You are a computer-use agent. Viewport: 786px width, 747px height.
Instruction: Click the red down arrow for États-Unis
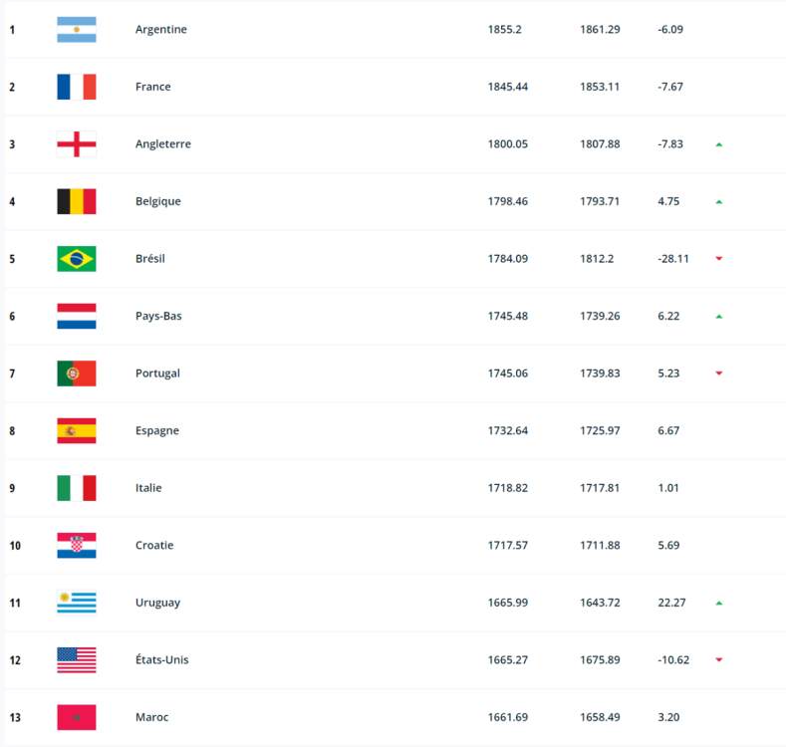718,659
